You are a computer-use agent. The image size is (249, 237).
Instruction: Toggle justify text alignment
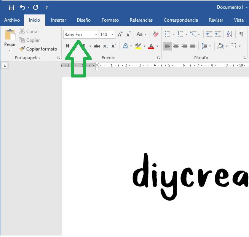point(193,46)
